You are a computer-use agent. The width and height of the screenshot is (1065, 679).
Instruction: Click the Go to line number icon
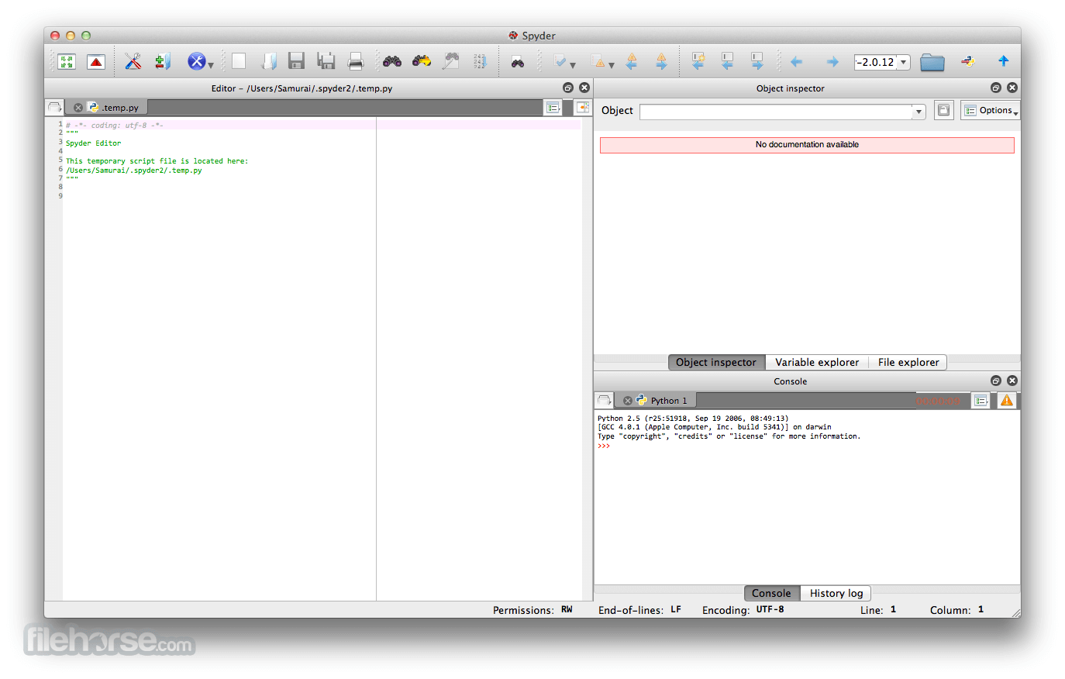click(x=480, y=61)
